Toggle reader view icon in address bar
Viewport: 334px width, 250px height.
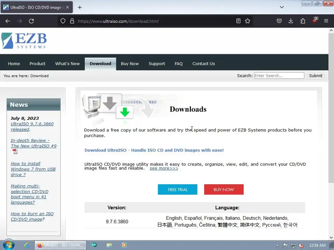pos(238,21)
